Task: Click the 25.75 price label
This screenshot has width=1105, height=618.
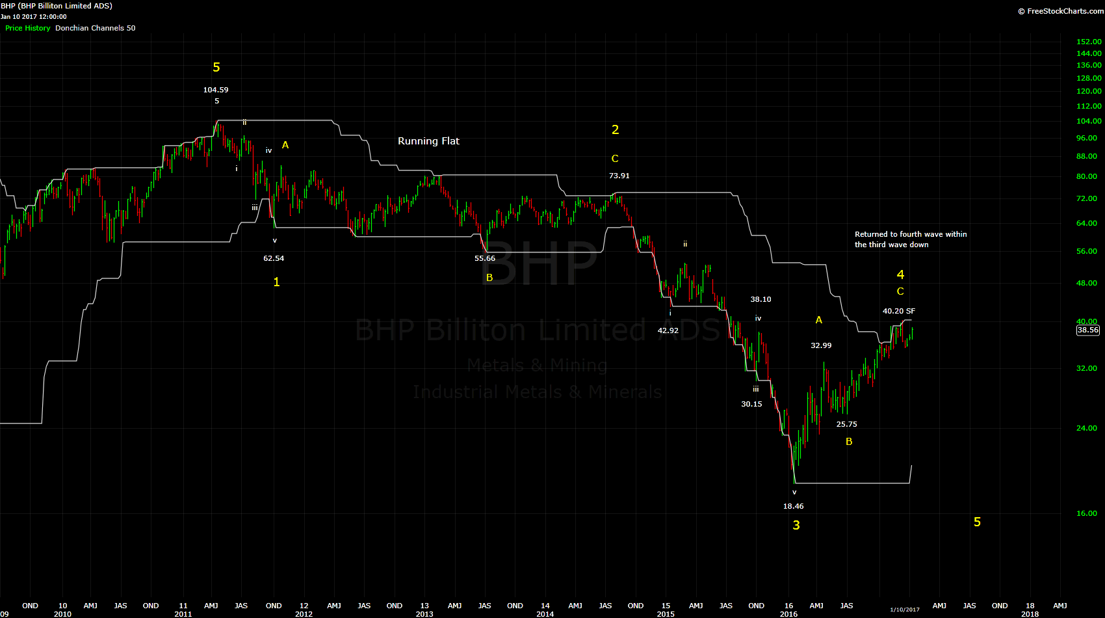Action: coord(847,424)
